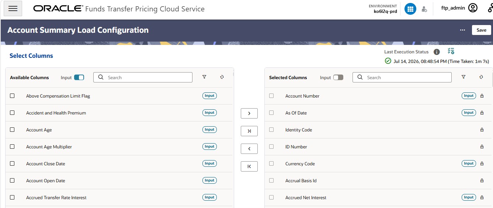This screenshot has height=208, width=493.
Task: Click the Oracle logo
Action: pyautogui.click(x=58, y=8)
